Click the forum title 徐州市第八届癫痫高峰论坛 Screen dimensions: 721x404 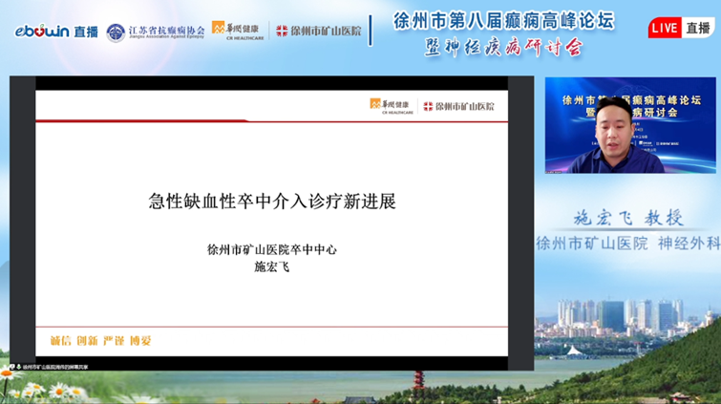click(x=505, y=20)
